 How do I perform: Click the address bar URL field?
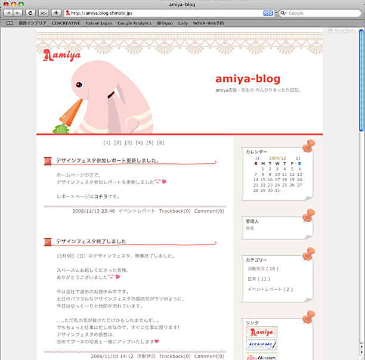(169, 13)
